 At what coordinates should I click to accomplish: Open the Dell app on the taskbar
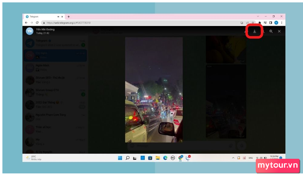point(173,158)
